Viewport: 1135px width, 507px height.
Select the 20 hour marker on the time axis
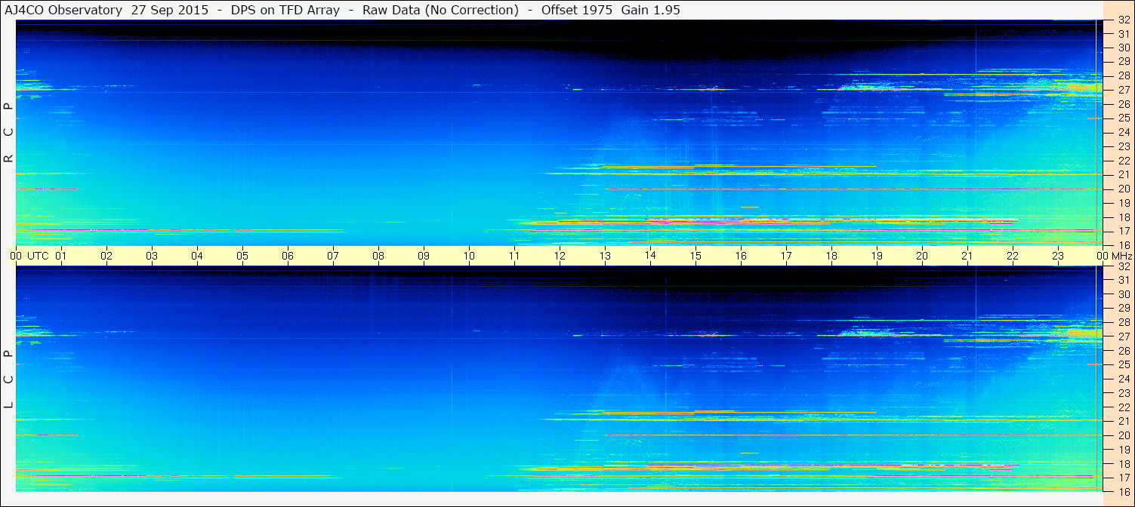922,256
